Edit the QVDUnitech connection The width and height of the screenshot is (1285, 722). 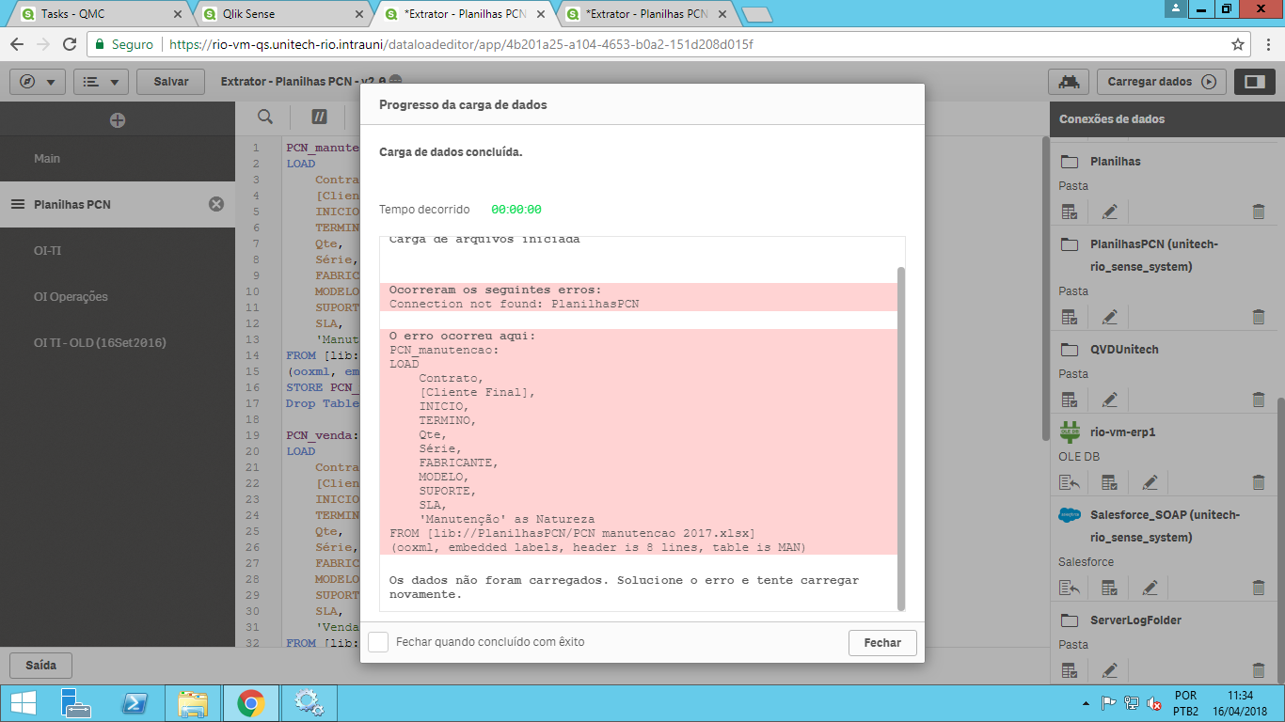pyautogui.click(x=1110, y=400)
